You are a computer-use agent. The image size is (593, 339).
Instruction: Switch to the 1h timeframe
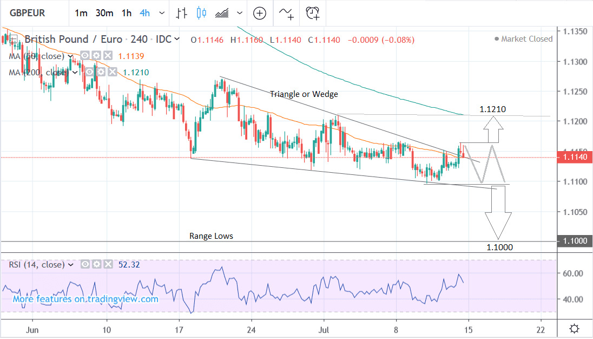pyautogui.click(x=126, y=13)
